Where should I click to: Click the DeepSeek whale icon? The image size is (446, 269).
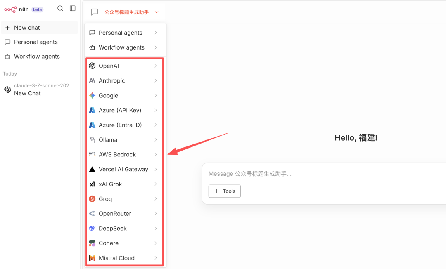[x=92, y=229]
